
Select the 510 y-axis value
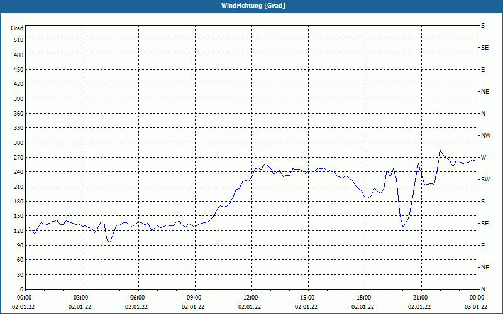19,40
